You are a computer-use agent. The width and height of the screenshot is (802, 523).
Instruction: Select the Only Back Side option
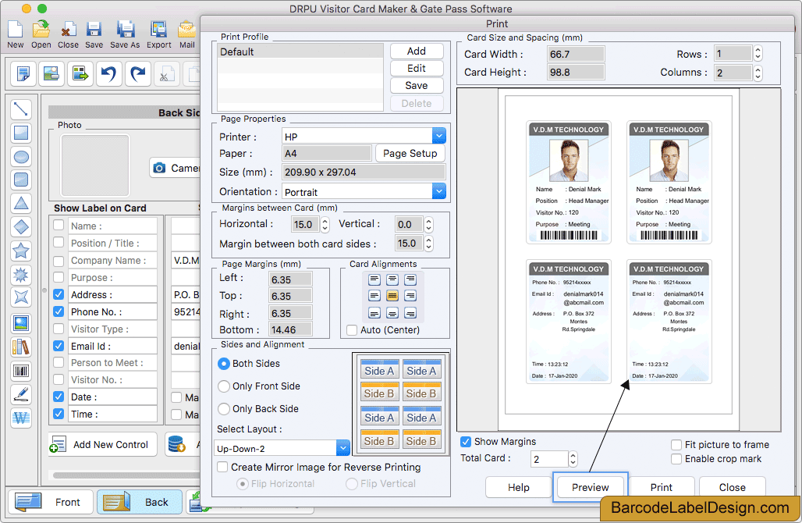(224, 409)
